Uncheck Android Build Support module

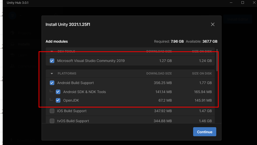click(52, 83)
